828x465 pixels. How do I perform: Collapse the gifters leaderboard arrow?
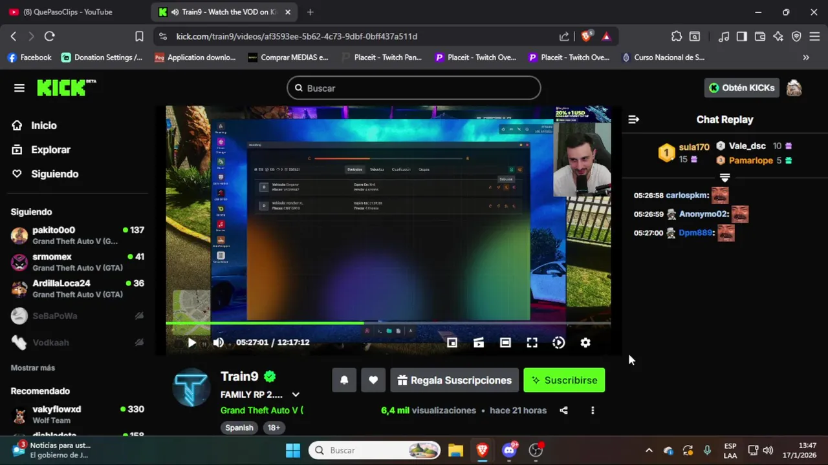coord(724,178)
